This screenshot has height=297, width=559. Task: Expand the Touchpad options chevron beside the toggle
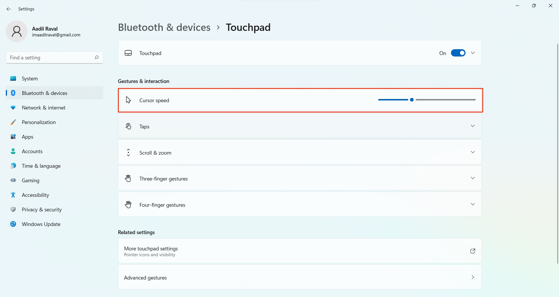click(473, 53)
